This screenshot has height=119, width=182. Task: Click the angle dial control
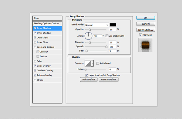(x=89, y=36)
